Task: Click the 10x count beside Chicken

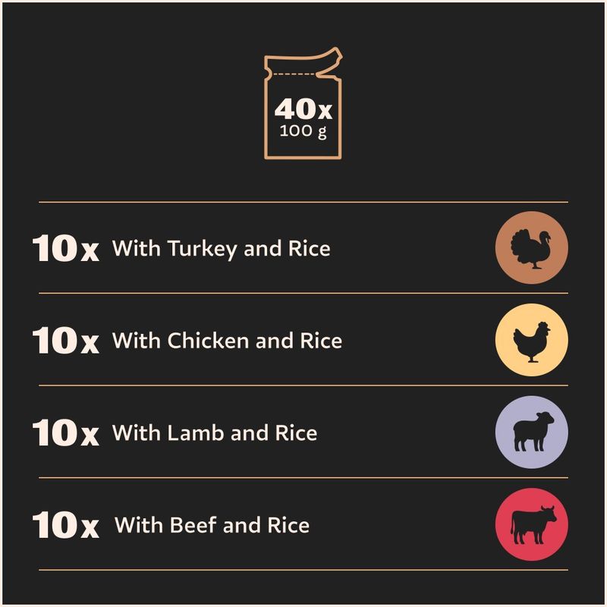Action: point(66,340)
